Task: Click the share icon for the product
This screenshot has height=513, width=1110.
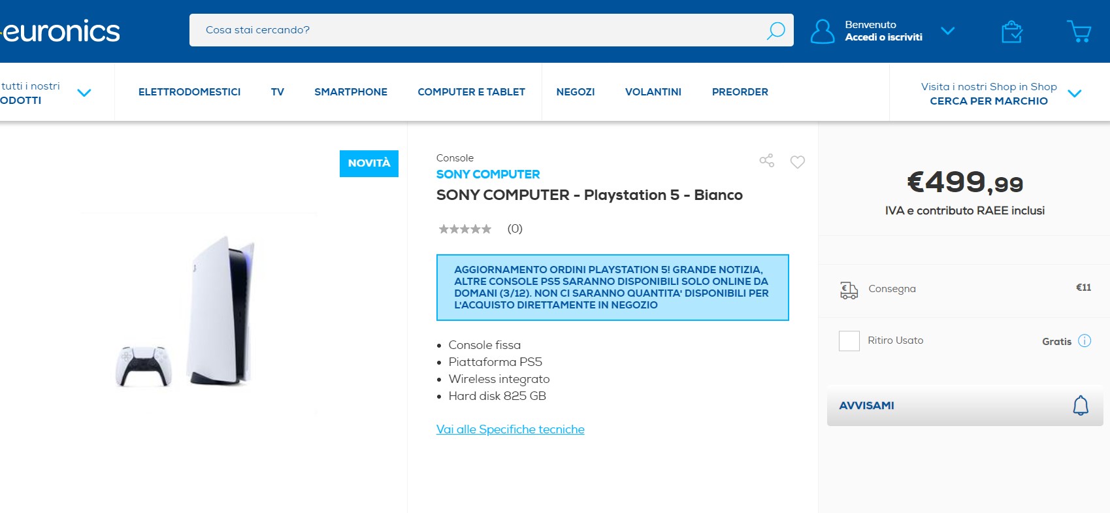Action: point(767,161)
